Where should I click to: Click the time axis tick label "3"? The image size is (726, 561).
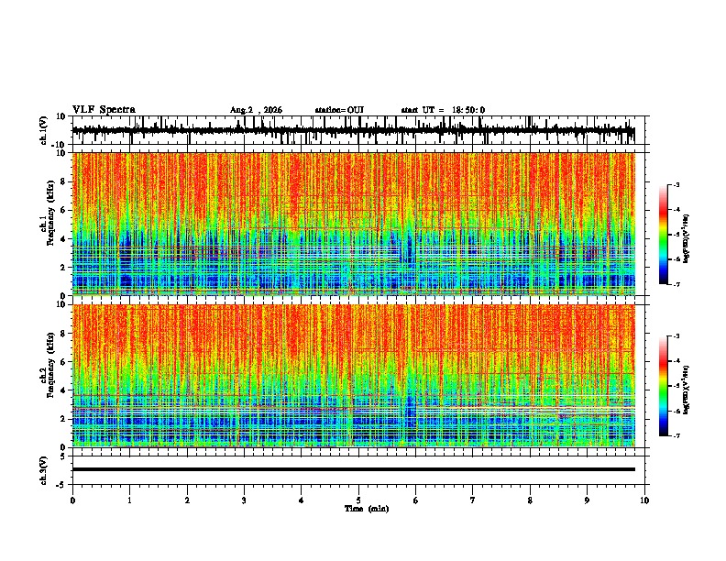244,500
